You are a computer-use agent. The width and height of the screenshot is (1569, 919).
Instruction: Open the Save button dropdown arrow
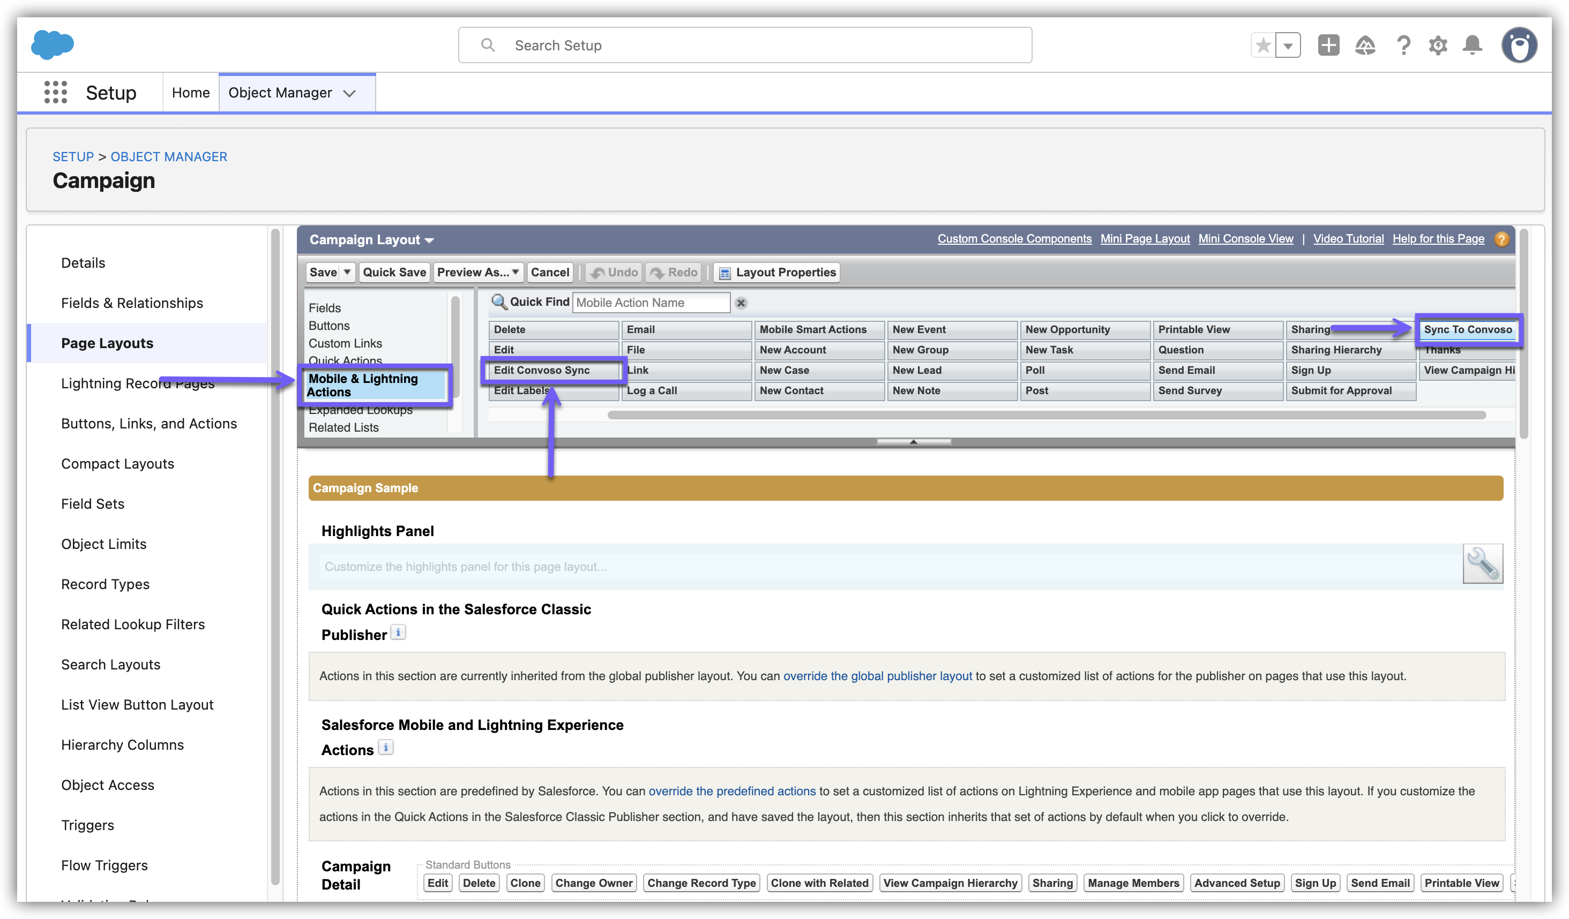347,272
